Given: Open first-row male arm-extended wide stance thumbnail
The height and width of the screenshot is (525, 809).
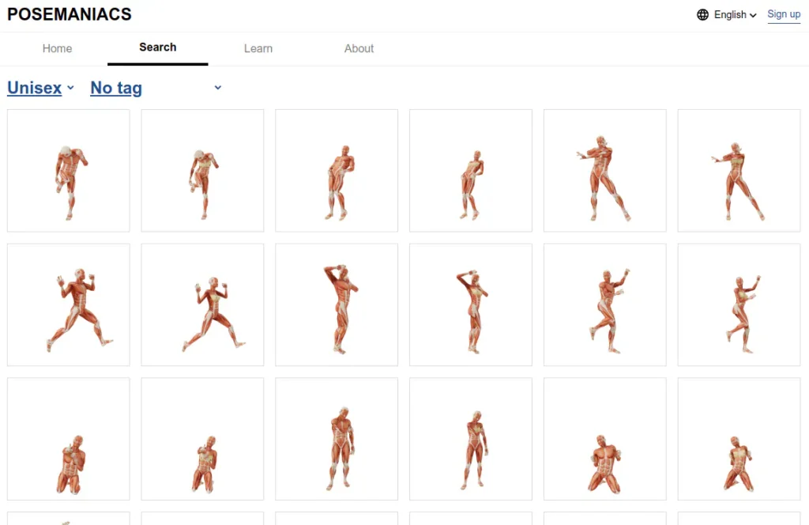Looking at the screenshot, I should 604,170.
